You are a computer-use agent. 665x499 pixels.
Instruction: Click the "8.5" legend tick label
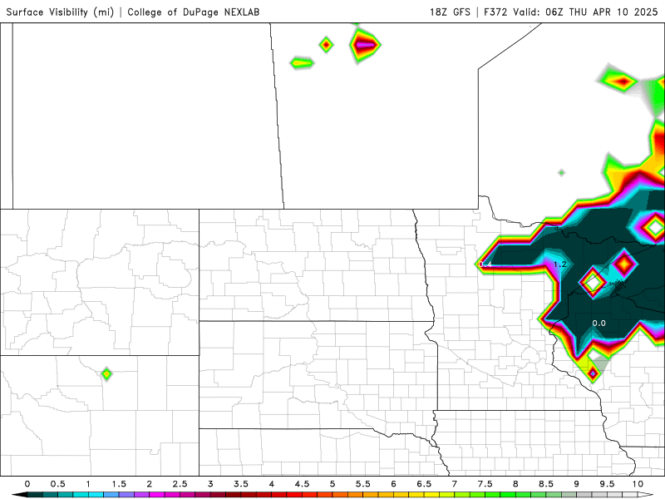(x=546, y=484)
